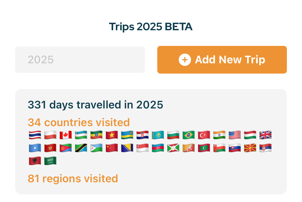
Task: Open the 81 regions visited link
Action: pyautogui.click(x=73, y=178)
